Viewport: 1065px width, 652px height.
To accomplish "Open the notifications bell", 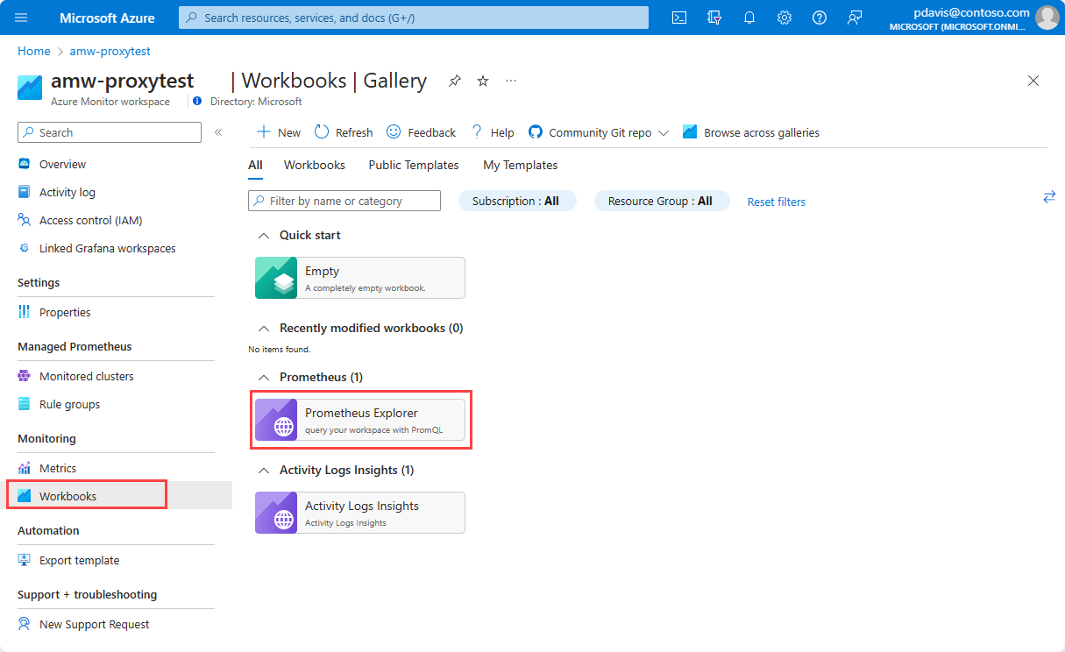I will pos(749,18).
